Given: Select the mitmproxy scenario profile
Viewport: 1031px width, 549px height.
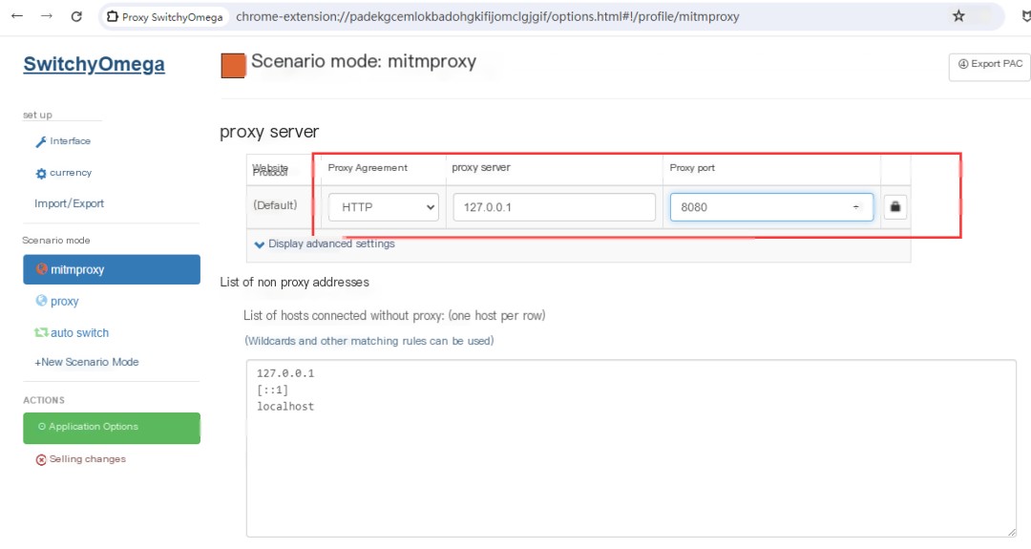Looking at the screenshot, I should click(112, 269).
